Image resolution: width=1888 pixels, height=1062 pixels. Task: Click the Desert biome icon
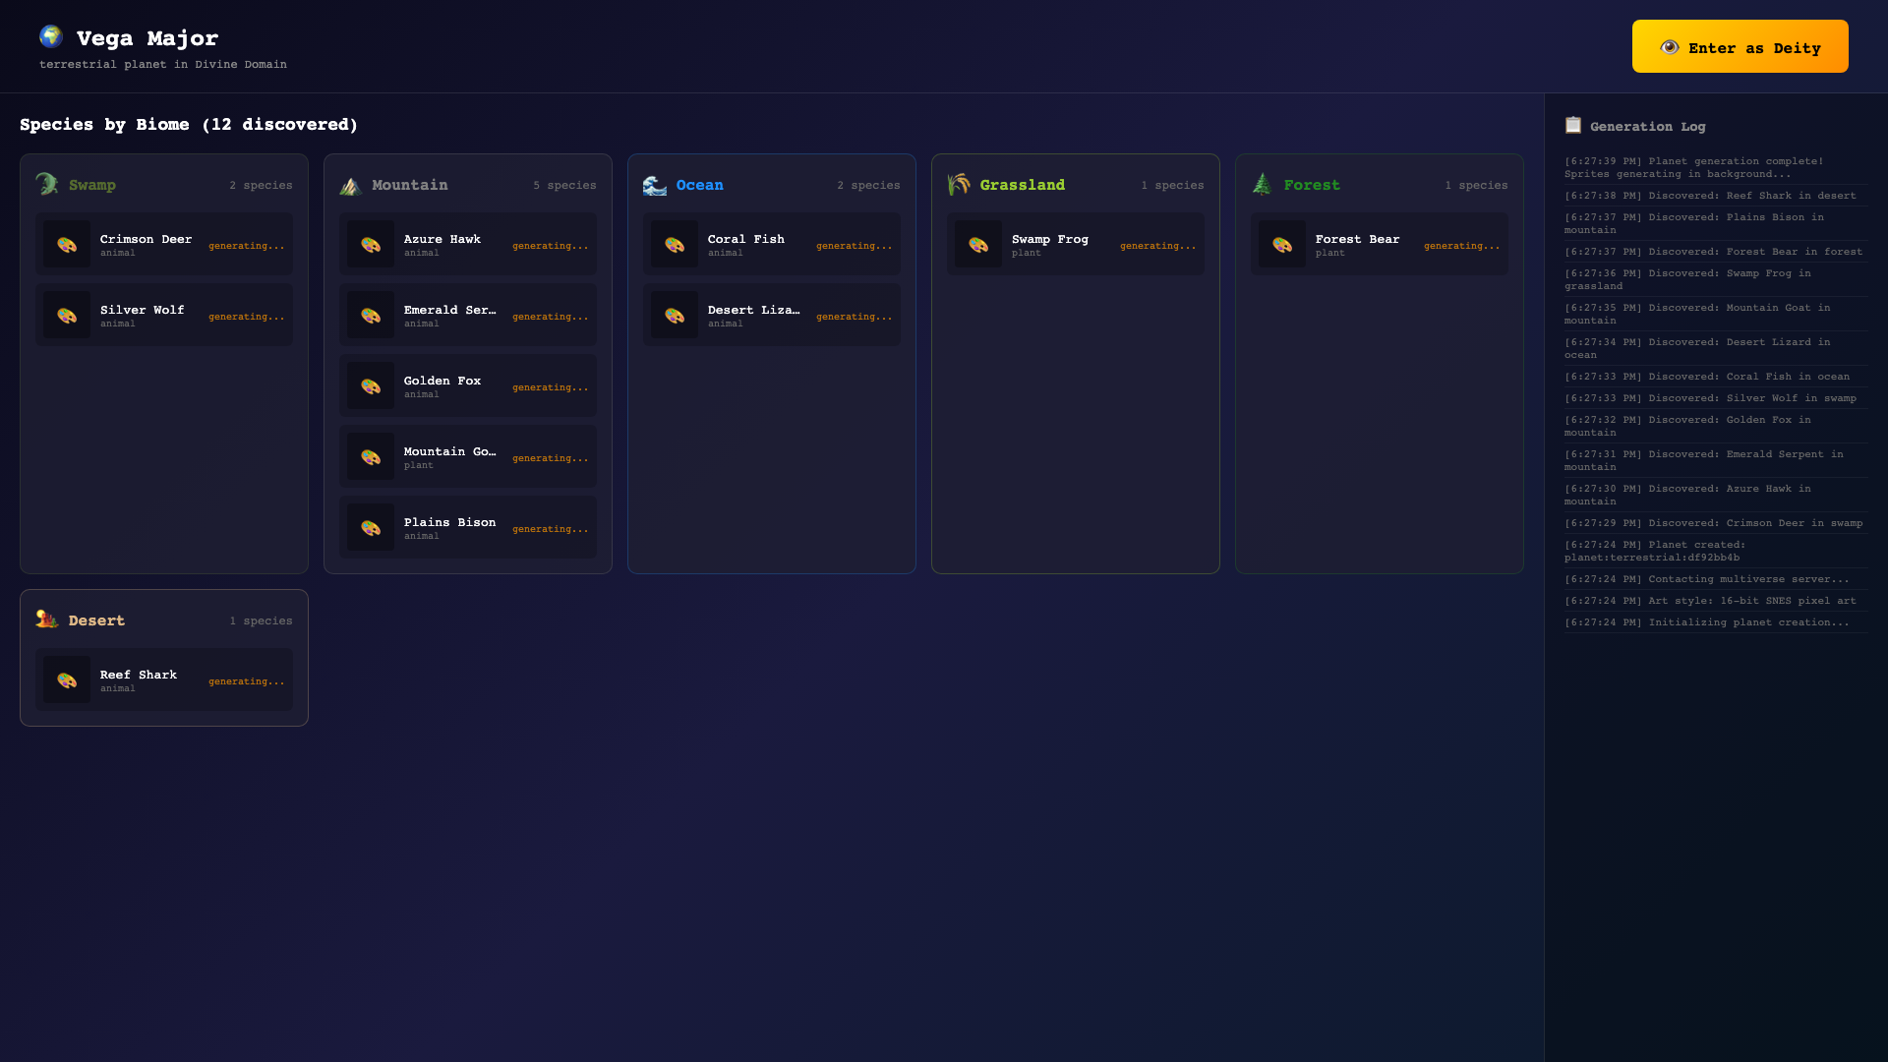pos(47,619)
